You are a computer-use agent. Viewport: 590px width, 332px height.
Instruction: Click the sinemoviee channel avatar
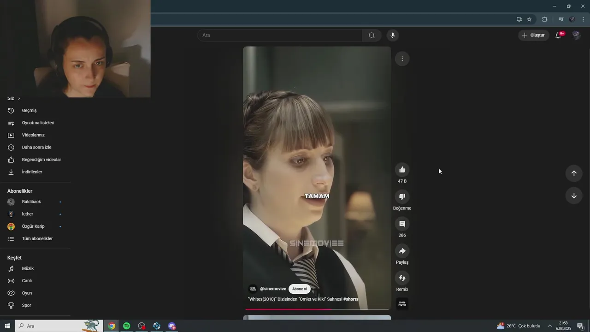tap(253, 289)
